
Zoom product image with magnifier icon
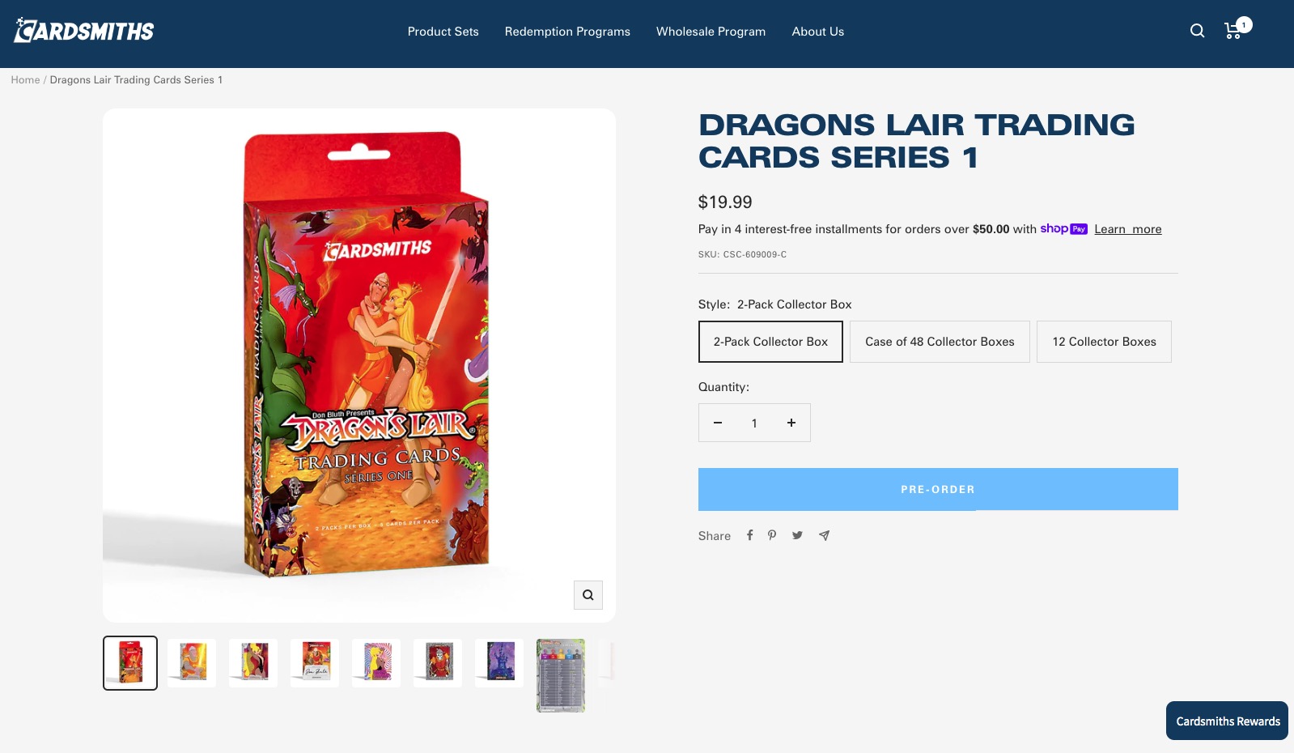point(588,595)
